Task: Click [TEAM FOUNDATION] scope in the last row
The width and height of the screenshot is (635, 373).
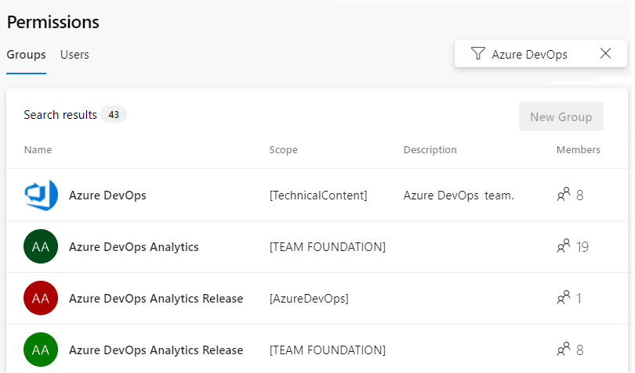Action: point(328,350)
